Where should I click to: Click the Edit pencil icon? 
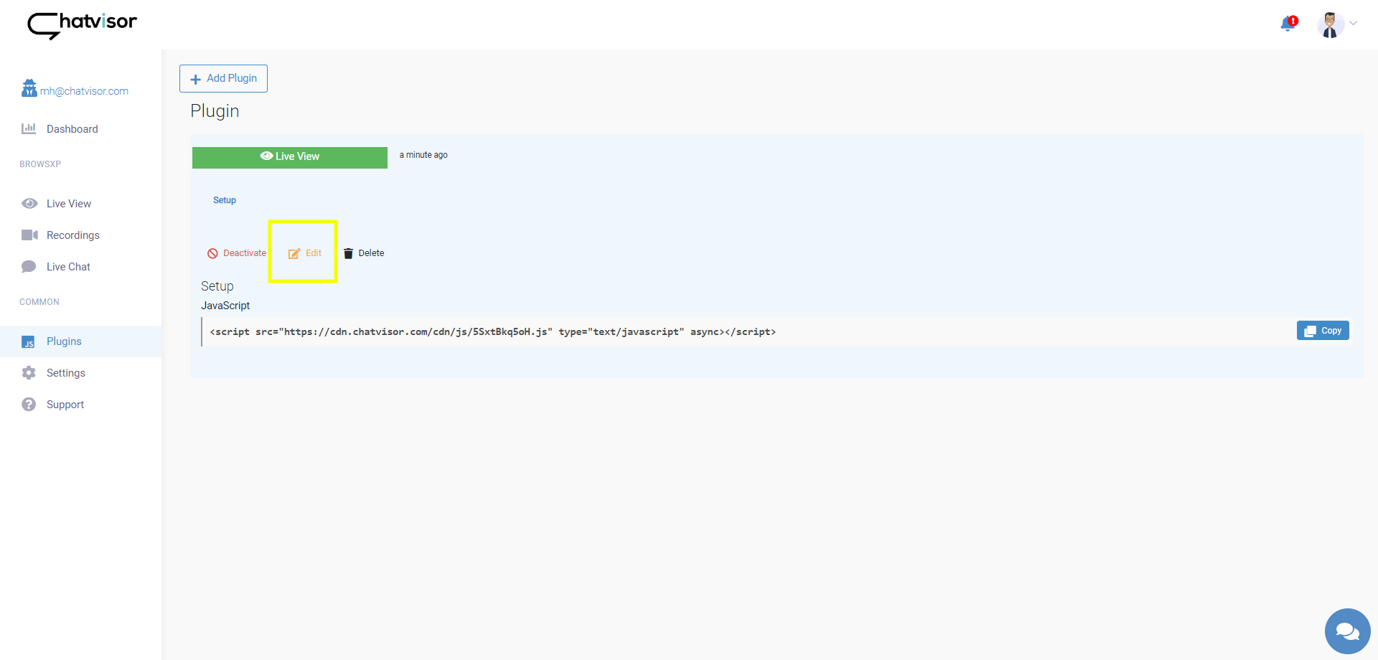click(x=294, y=253)
